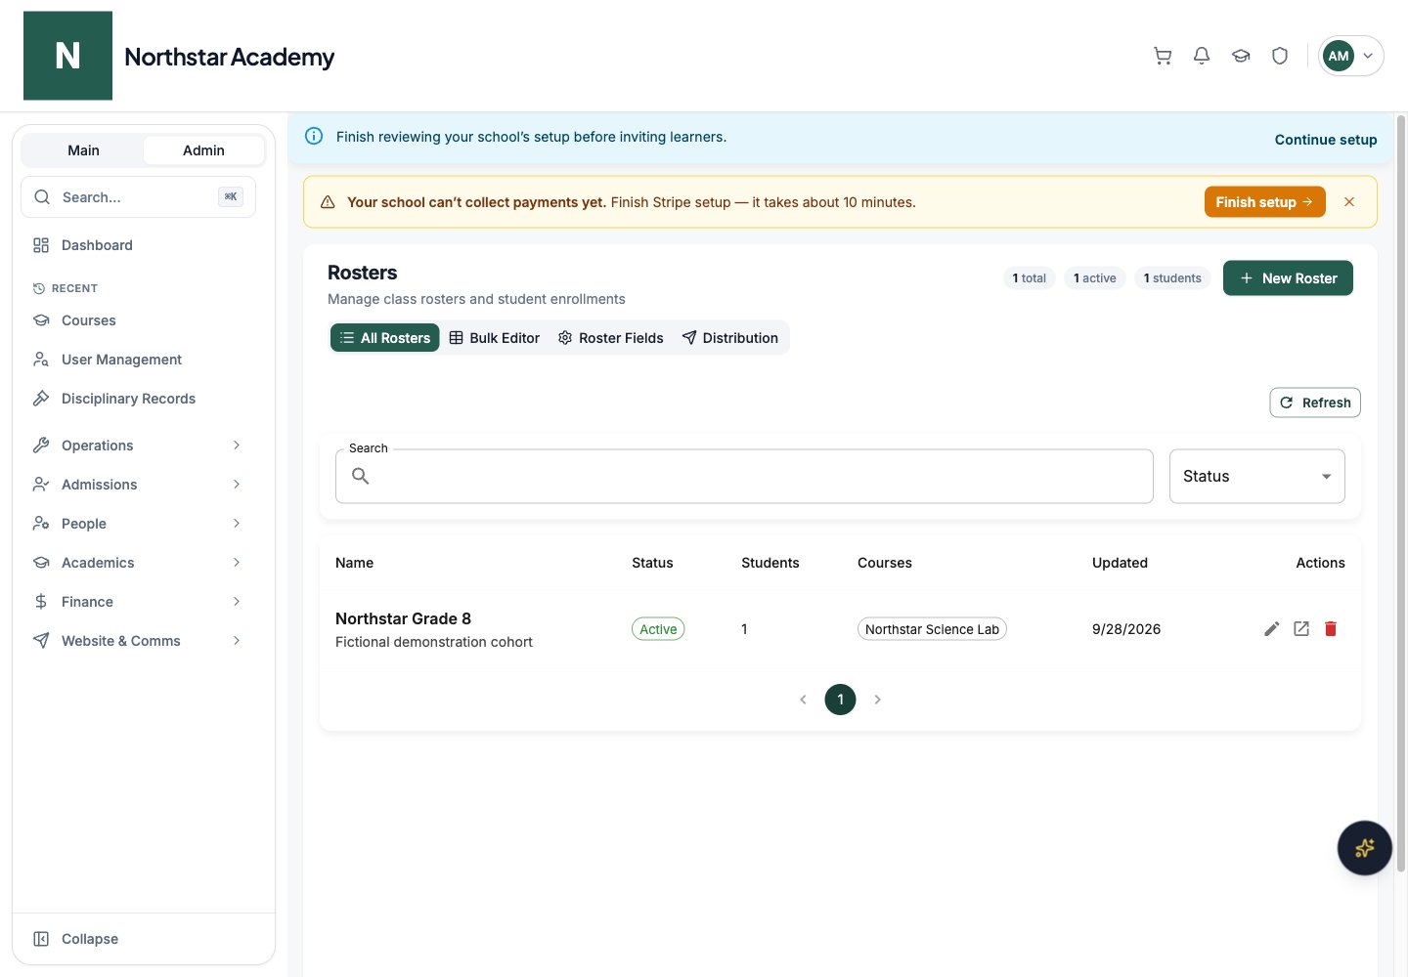Click the Northstar Science Lab course chip
This screenshot has height=977, width=1408.
coord(932,629)
